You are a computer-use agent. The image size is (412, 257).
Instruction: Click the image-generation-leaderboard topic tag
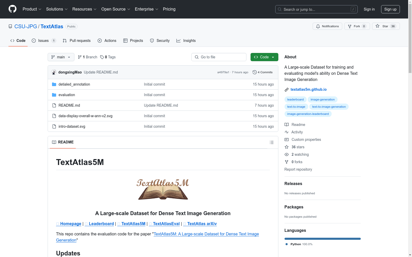point(308,114)
